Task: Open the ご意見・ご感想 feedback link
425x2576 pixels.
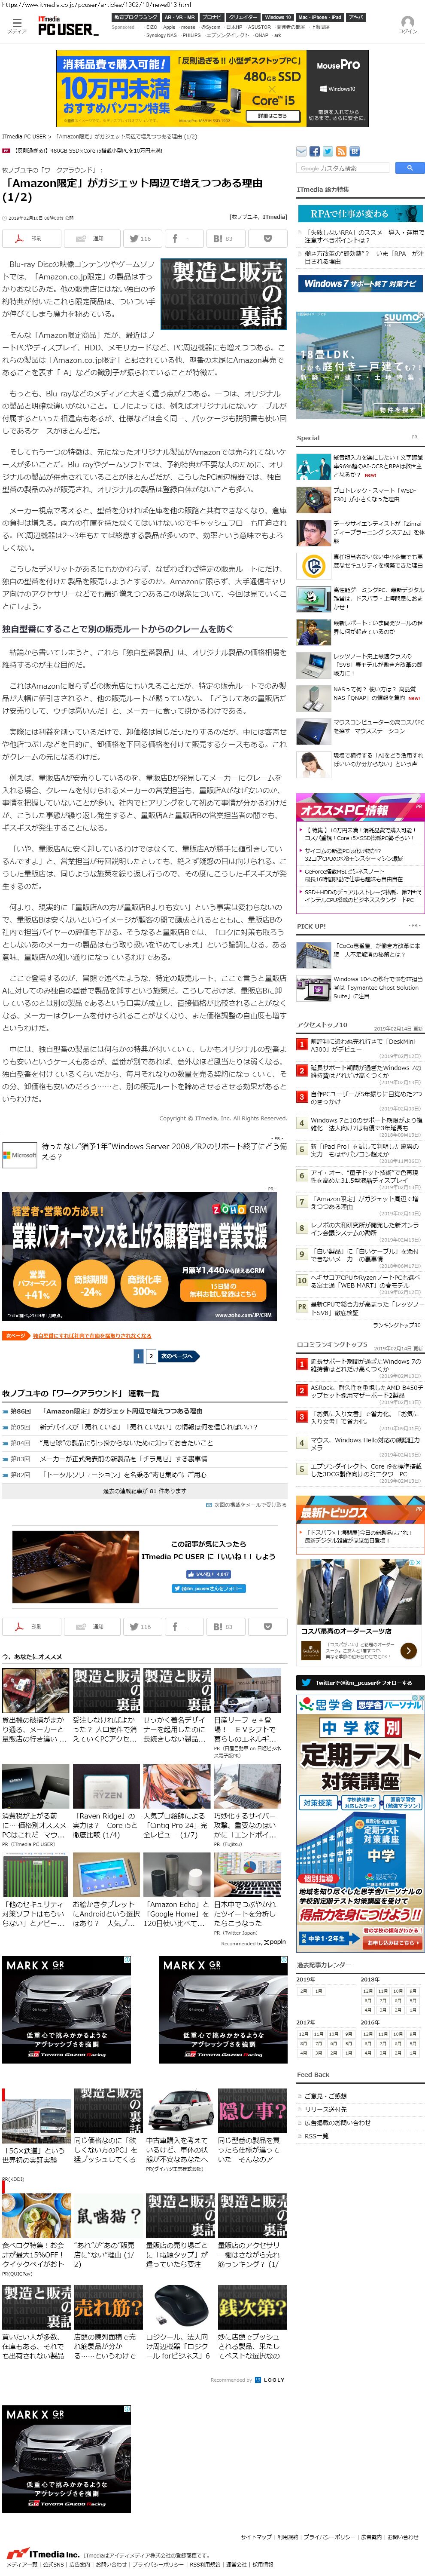Action: (325, 2095)
